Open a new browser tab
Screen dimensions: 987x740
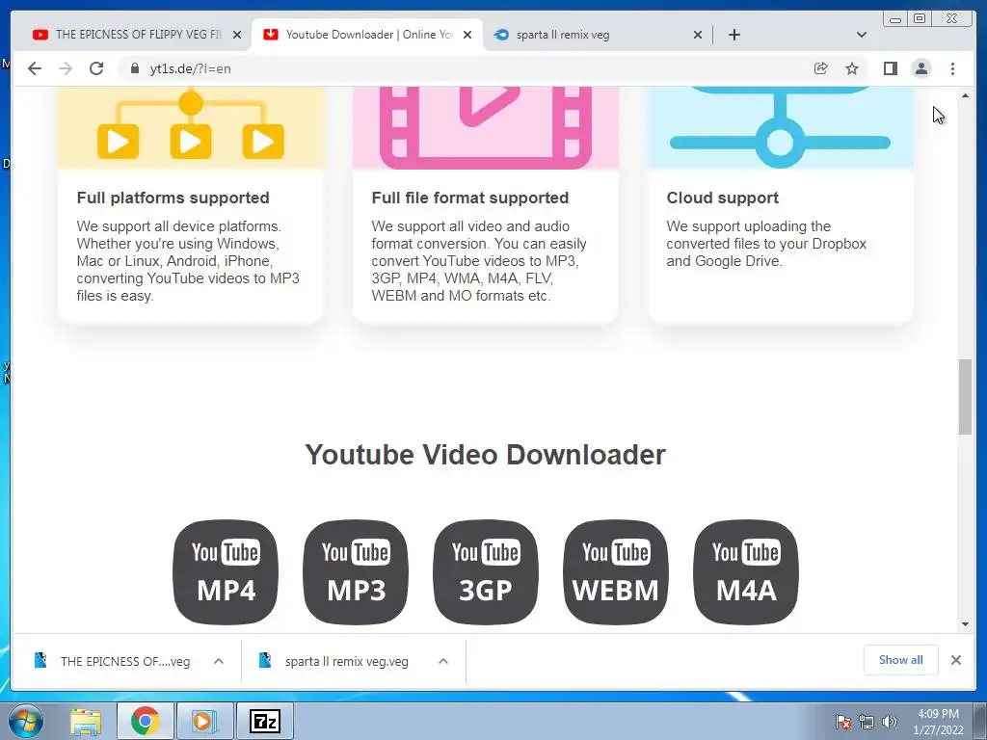coord(734,35)
